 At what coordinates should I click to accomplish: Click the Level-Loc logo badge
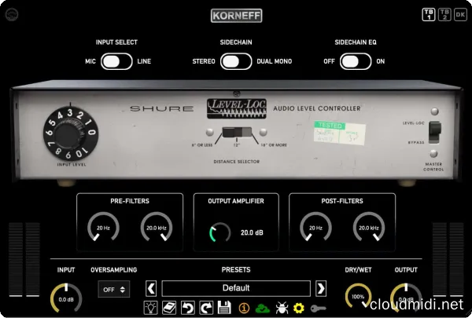click(x=237, y=108)
